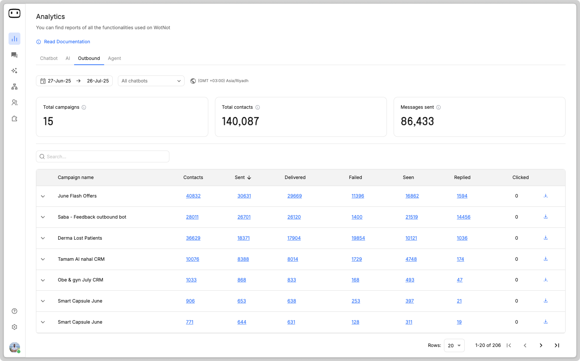Open Saba Feedback bot replied count 14456

pyautogui.click(x=463, y=217)
